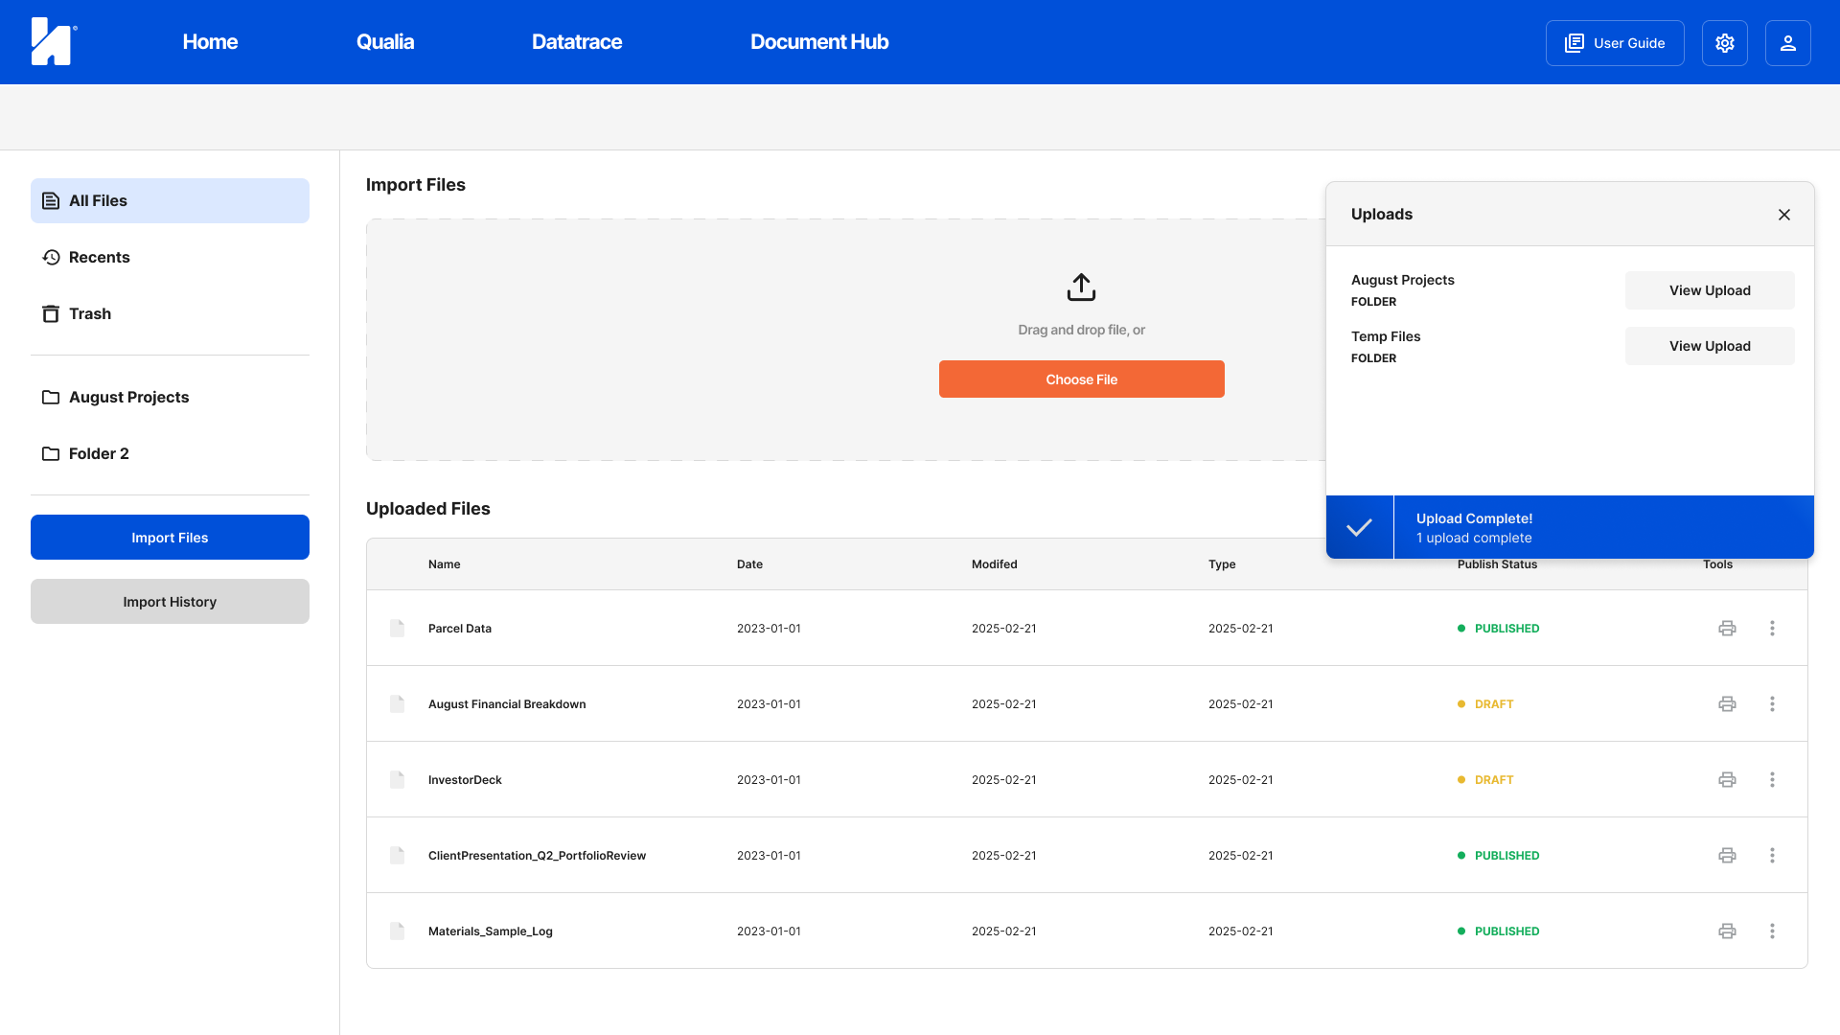This screenshot has width=1840, height=1035.
Task: Open the August Financial Breakdown file name
Action: 507,704
